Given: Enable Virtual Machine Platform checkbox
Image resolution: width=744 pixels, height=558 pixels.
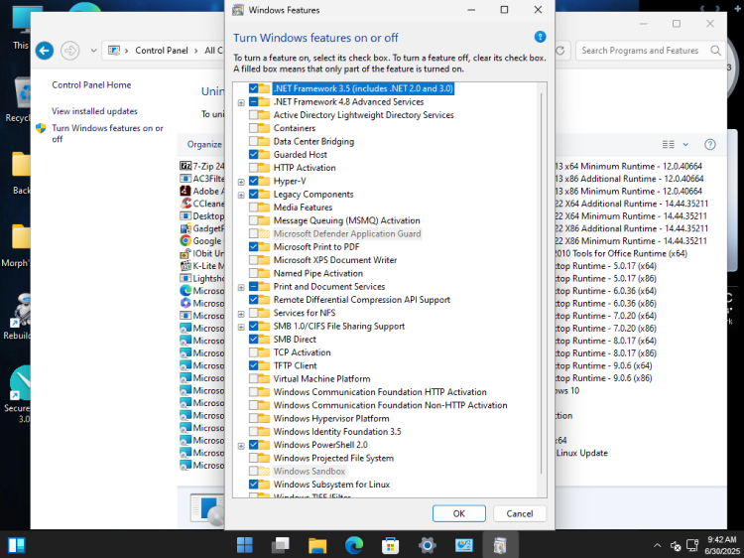Looking at the screenshot, I should [x=253, y=379].
